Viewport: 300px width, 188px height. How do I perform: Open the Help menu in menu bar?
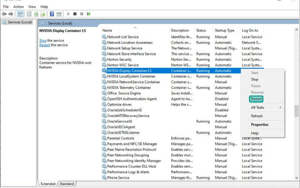click(x=44, y=7)
